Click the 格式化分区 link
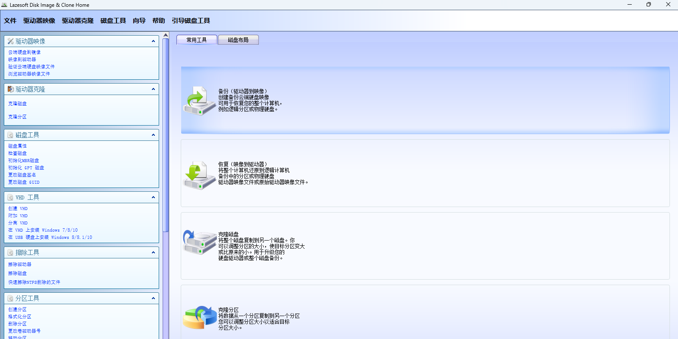The width and height of the screenshot is (678, 339). coord(20,317)
